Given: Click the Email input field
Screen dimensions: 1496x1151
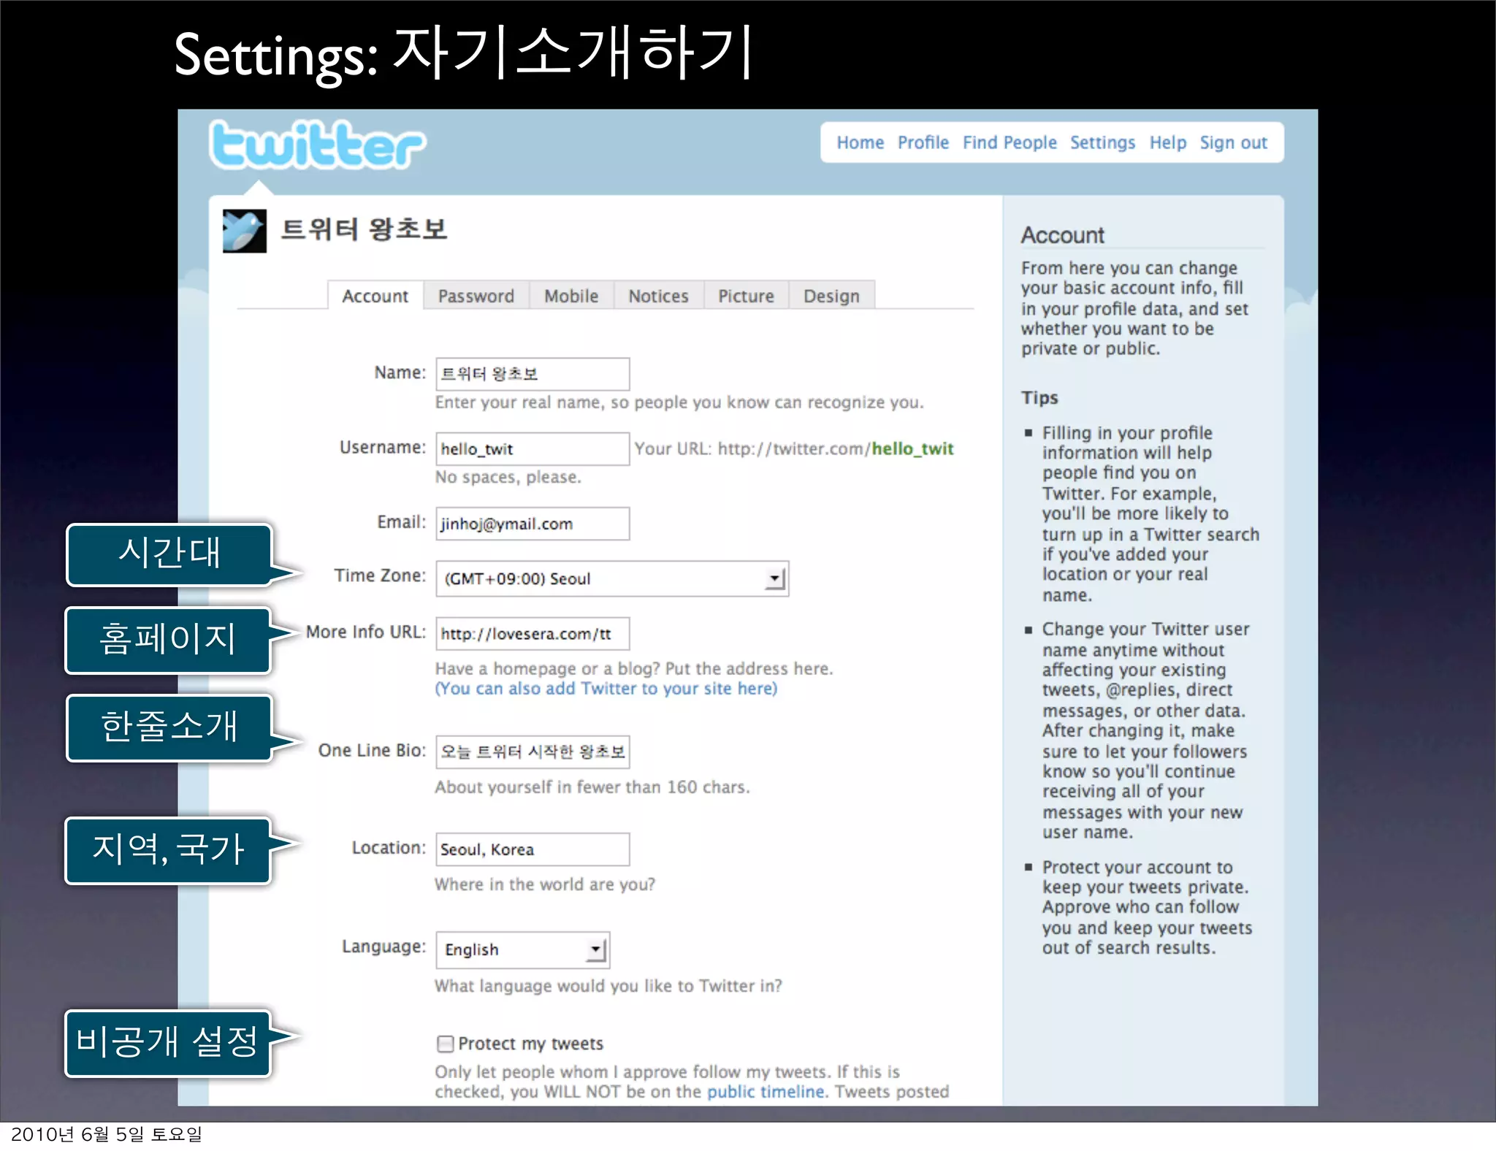Looking at the screenshot, I should pyautogui.click(x=533, y=524).
